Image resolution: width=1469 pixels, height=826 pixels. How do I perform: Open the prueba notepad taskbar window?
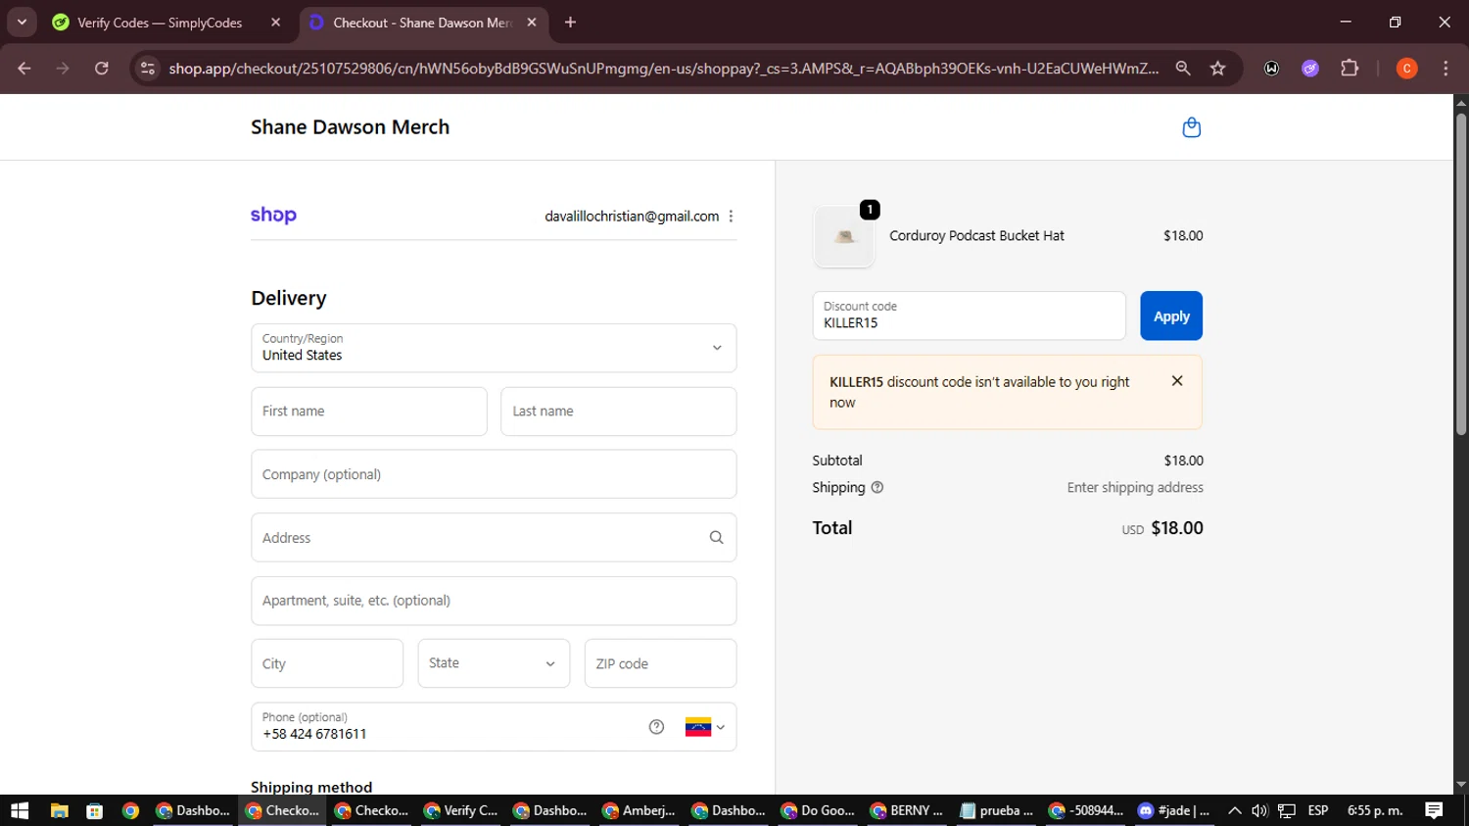click(x=996, y=810)
